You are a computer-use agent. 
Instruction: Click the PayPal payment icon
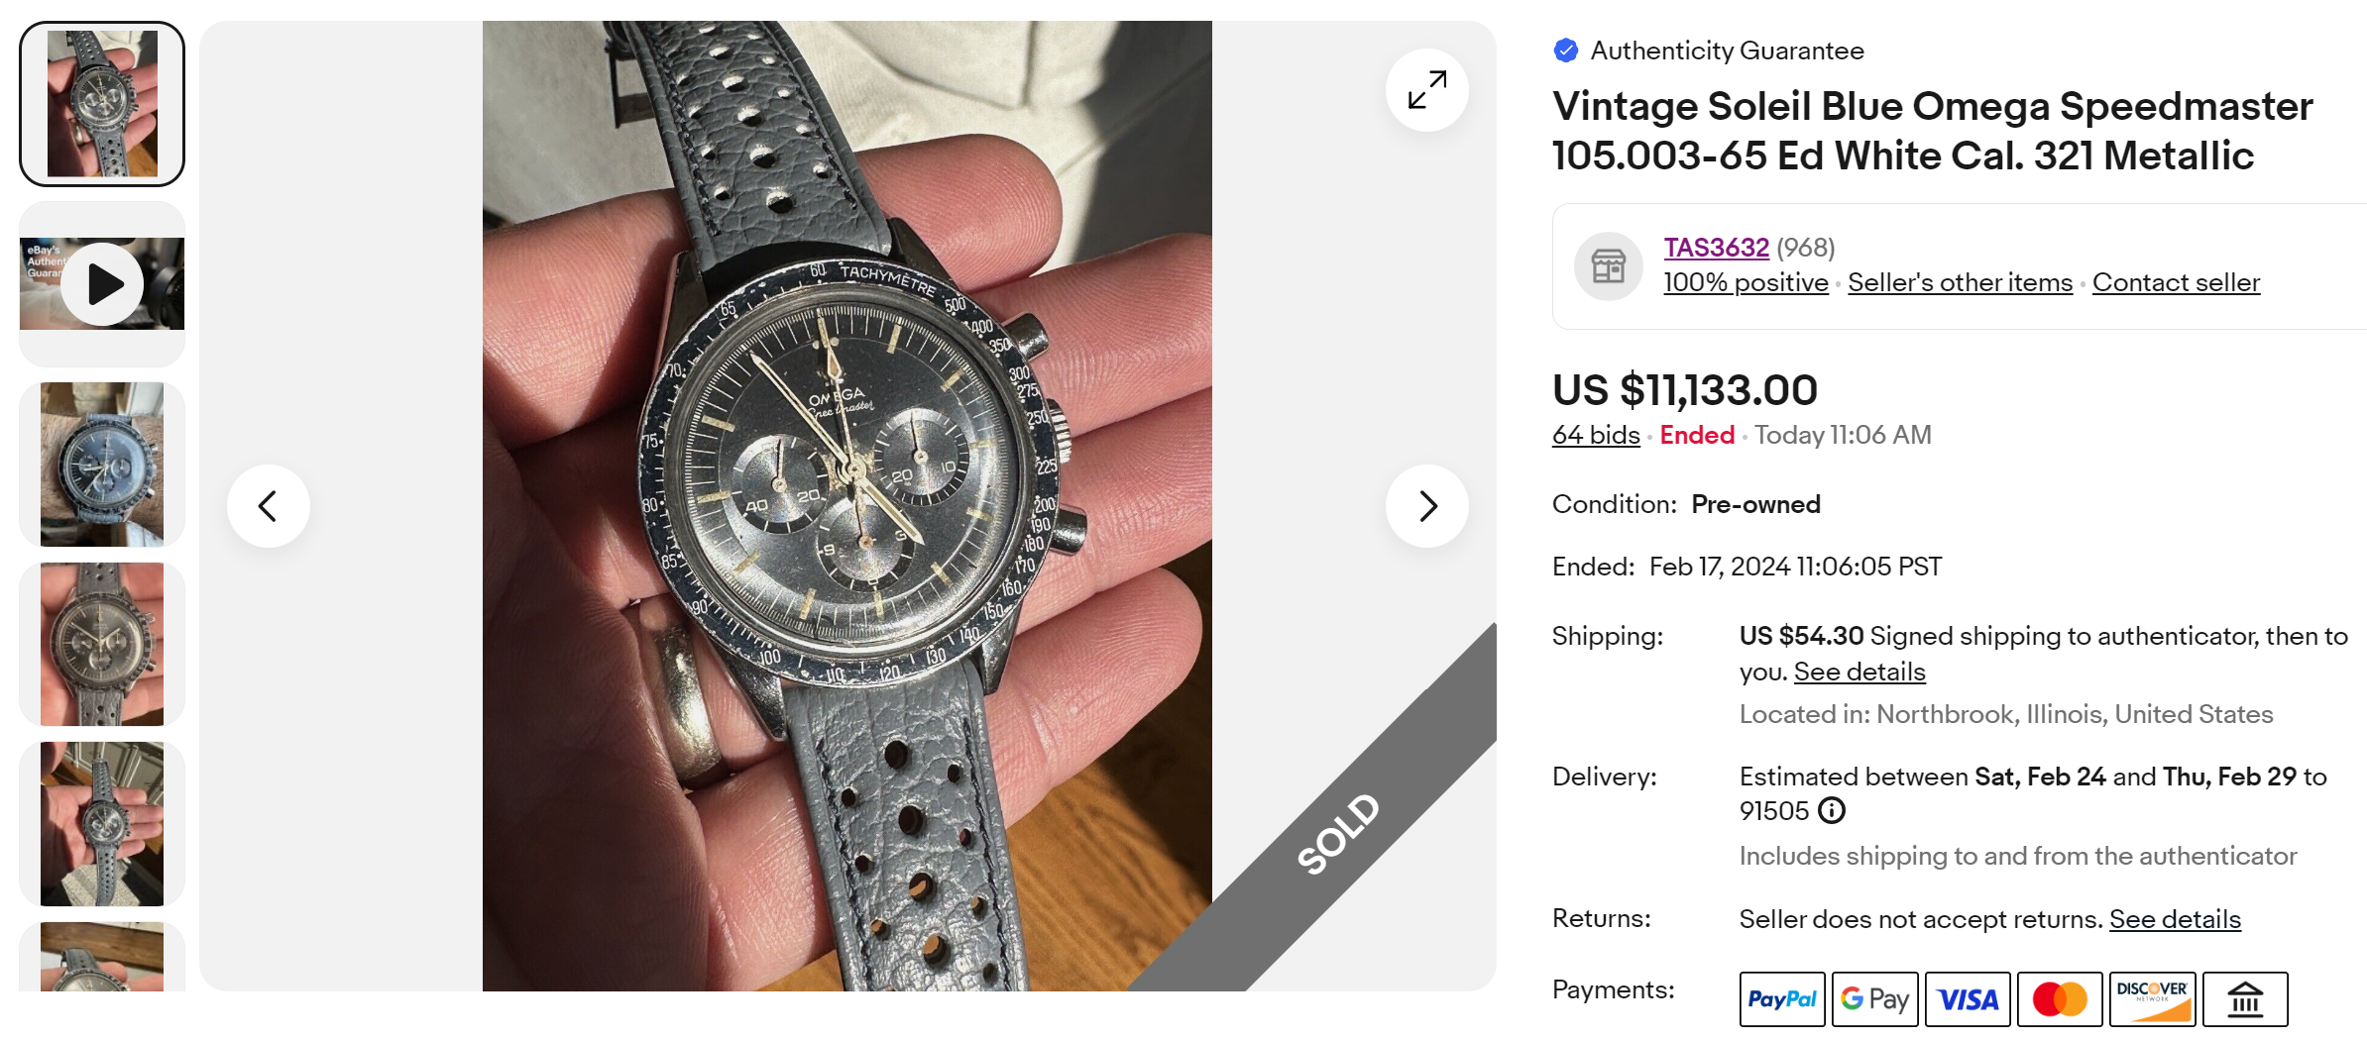[x=1781, y=998]
